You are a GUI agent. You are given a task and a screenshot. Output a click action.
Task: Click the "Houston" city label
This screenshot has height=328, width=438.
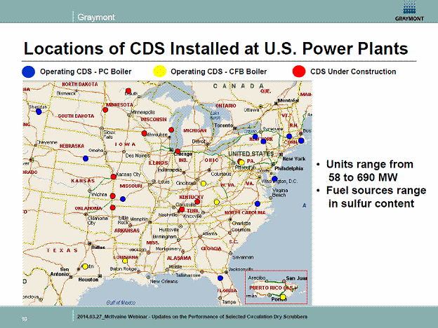tap(88, 280)
